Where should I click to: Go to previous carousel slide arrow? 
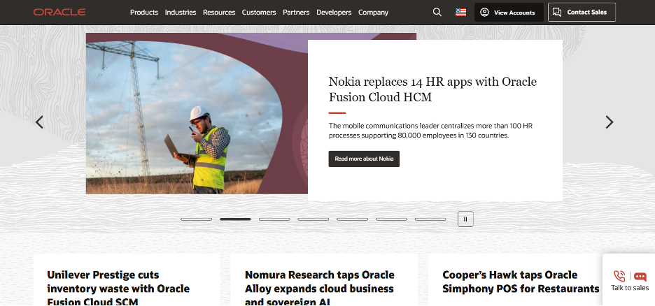(40, 122)
